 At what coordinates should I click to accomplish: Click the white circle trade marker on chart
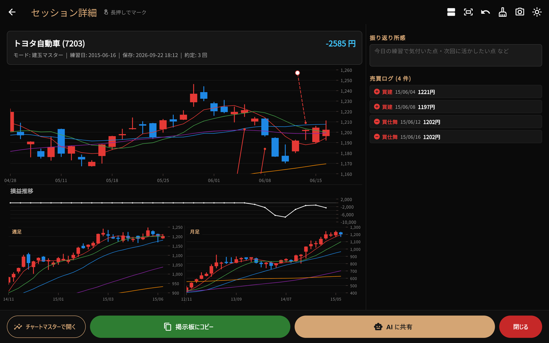click(x=297, y=73)
